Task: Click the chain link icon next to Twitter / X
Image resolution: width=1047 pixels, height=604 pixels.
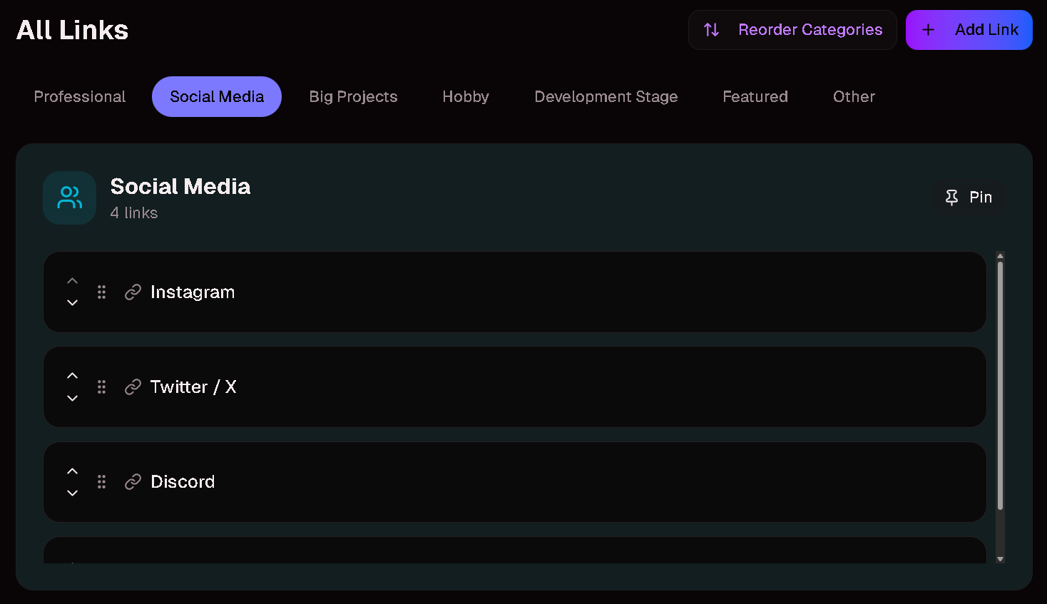Action: tap(133, 387)
